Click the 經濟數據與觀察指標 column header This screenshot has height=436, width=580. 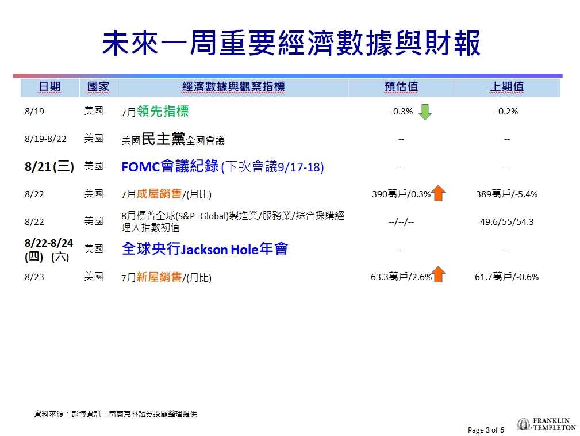tap(233, 87)
